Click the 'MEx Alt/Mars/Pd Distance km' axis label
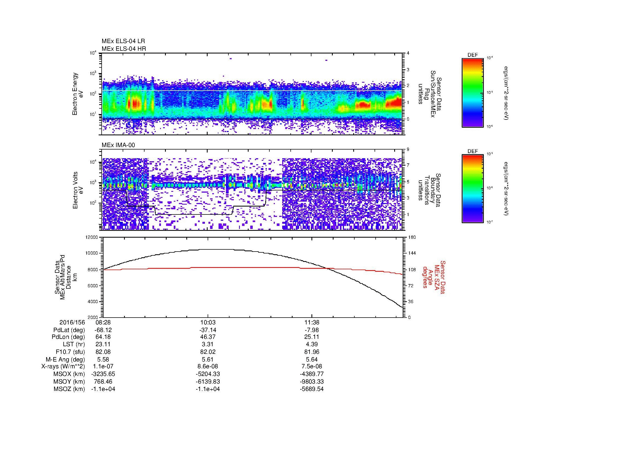 (x=66, y=277)
